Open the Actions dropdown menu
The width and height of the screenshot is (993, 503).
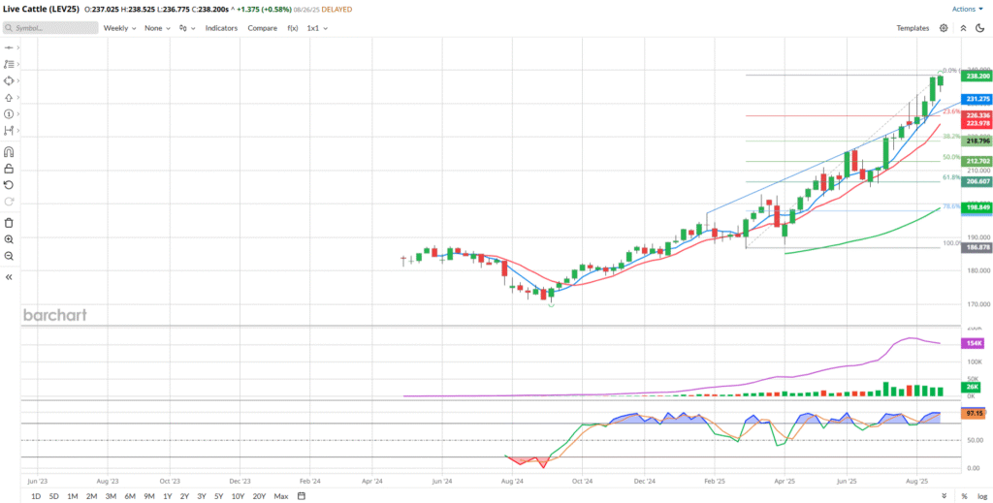[967, 9]
